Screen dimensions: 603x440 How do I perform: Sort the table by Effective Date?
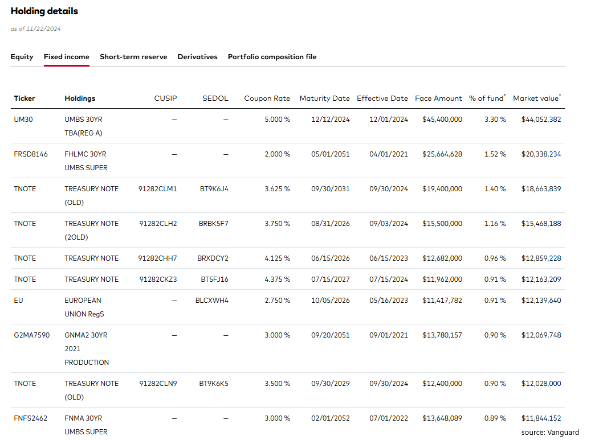point(382,98)
